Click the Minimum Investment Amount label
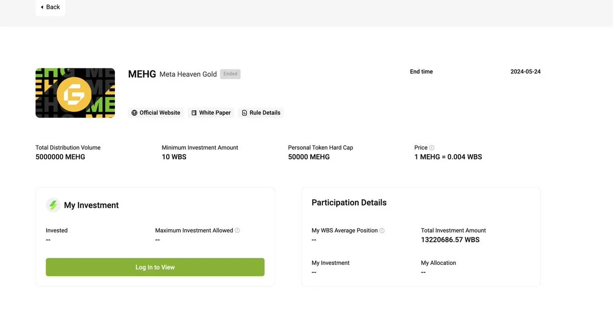Screen dimensions: 613x314 tap(200, 148)
